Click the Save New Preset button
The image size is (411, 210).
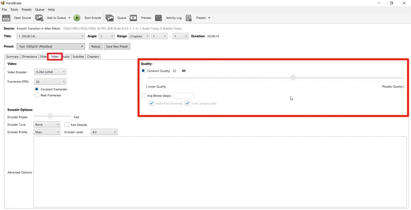point(117,46)
